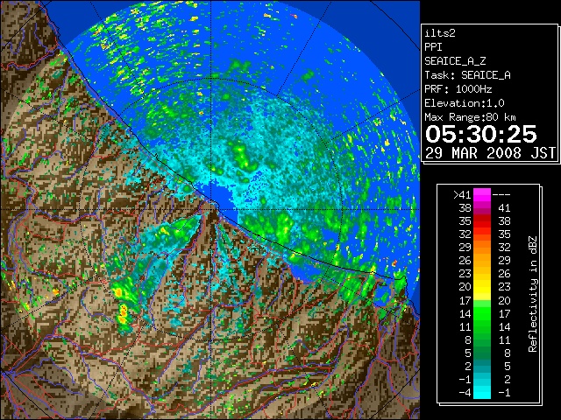Viewport: 561px width, 420px height.
Task: Click the strong yellow-red echo cell inland southwest
Action: point(123,314)
